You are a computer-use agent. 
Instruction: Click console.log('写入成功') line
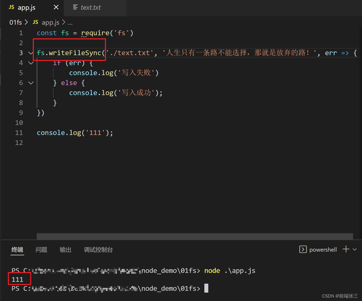click(x=116, y=93)
